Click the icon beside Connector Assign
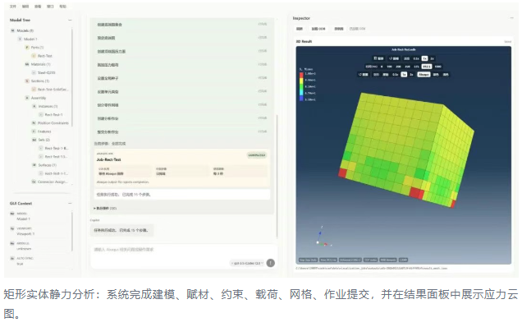This screenshot has width=522, height=327. click(x=34, y=182)
